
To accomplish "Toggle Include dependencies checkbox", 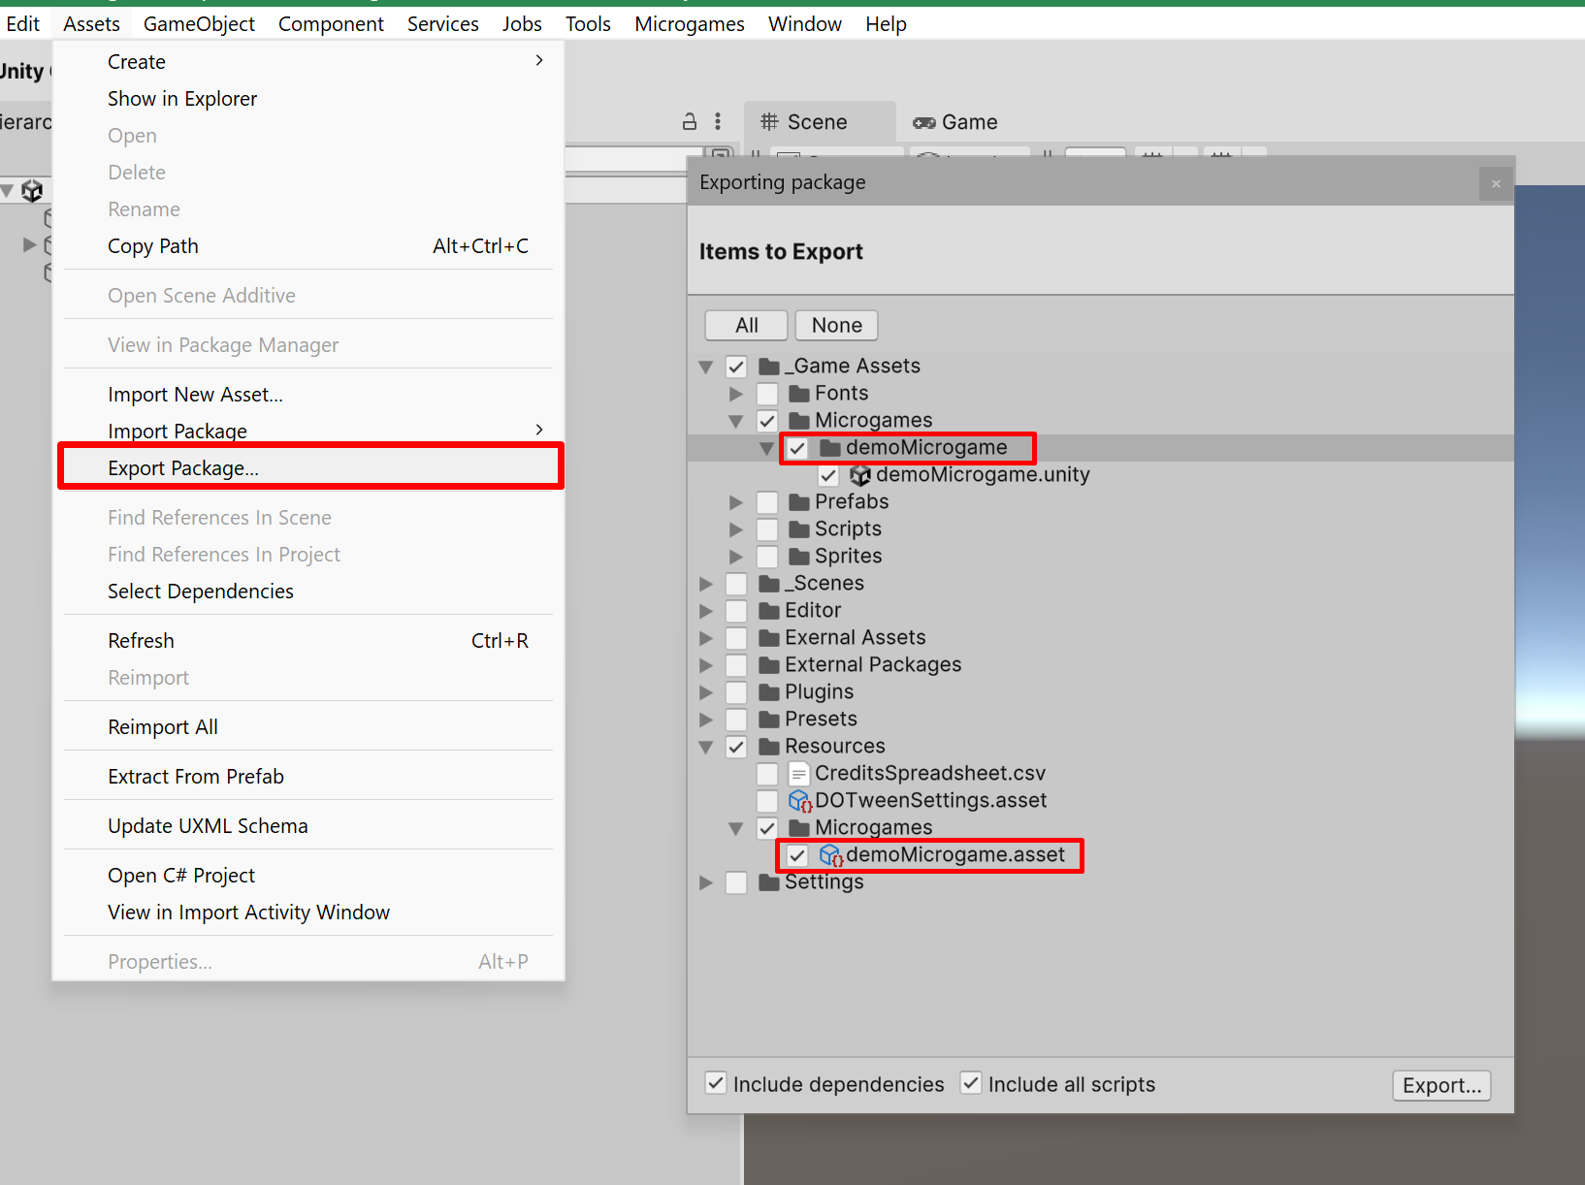I will tap(716, 1083).
